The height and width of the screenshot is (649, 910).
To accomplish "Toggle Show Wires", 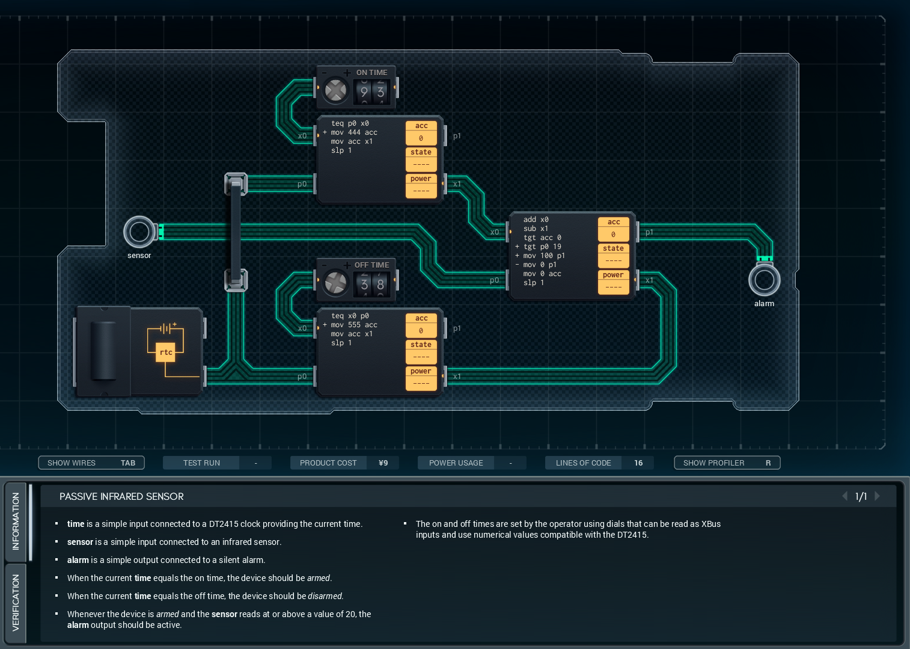I will click(x=91, y=463).
